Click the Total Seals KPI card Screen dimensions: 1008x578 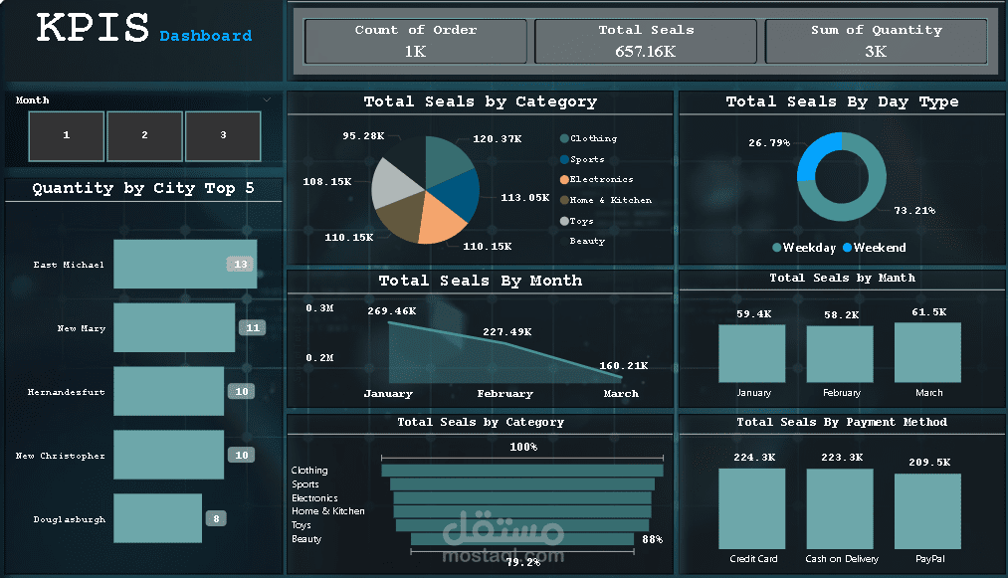click(645, 41)
